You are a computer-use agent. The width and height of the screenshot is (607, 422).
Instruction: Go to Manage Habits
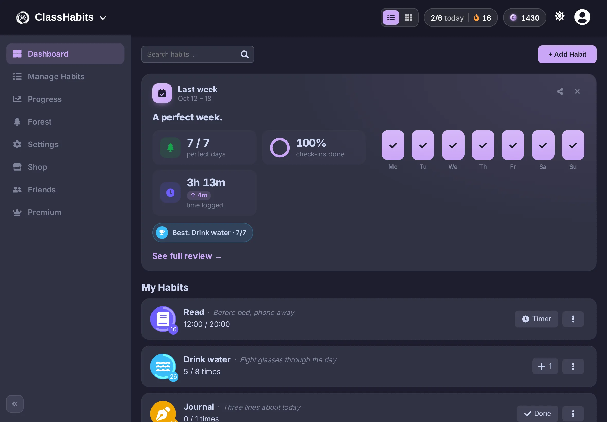tap(65, 76)
